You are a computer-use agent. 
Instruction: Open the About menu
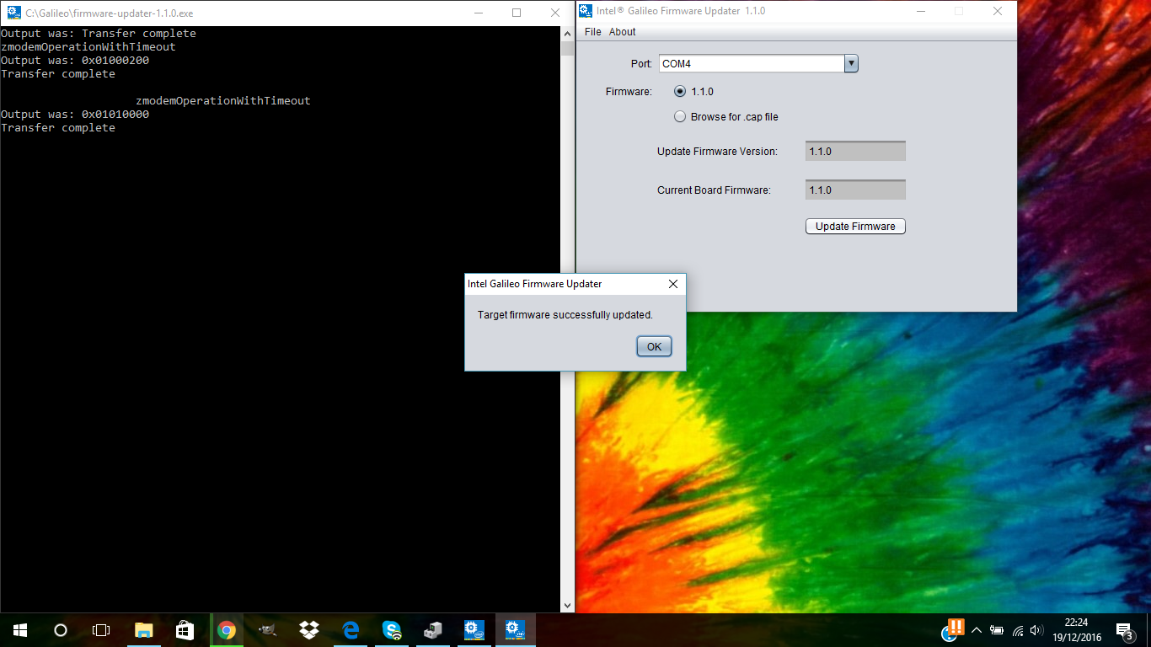(622, 32)
